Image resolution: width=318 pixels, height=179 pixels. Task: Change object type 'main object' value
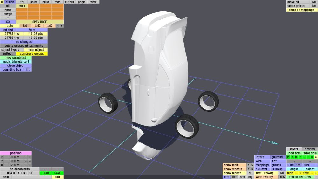[x=36, y=50]
